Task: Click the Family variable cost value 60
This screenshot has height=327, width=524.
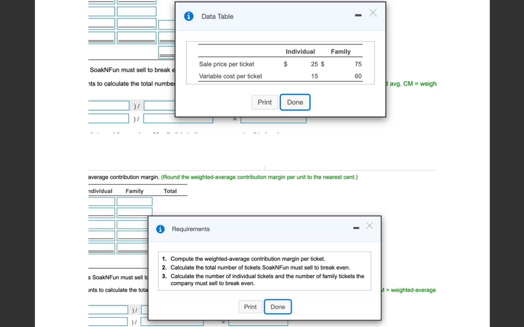Action: tap(358, 76)
